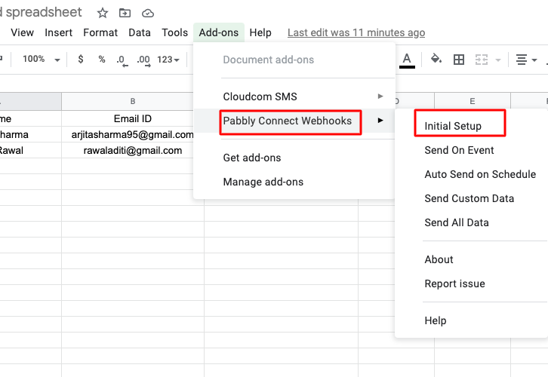The width and height of the screenshot is (548, 377).
Task: Choose Manage add-ons
Action: click(x=294, y=182)
